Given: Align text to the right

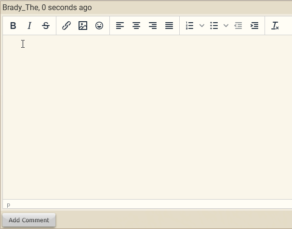Looking at the screenshot, I should tap(153, 26).
